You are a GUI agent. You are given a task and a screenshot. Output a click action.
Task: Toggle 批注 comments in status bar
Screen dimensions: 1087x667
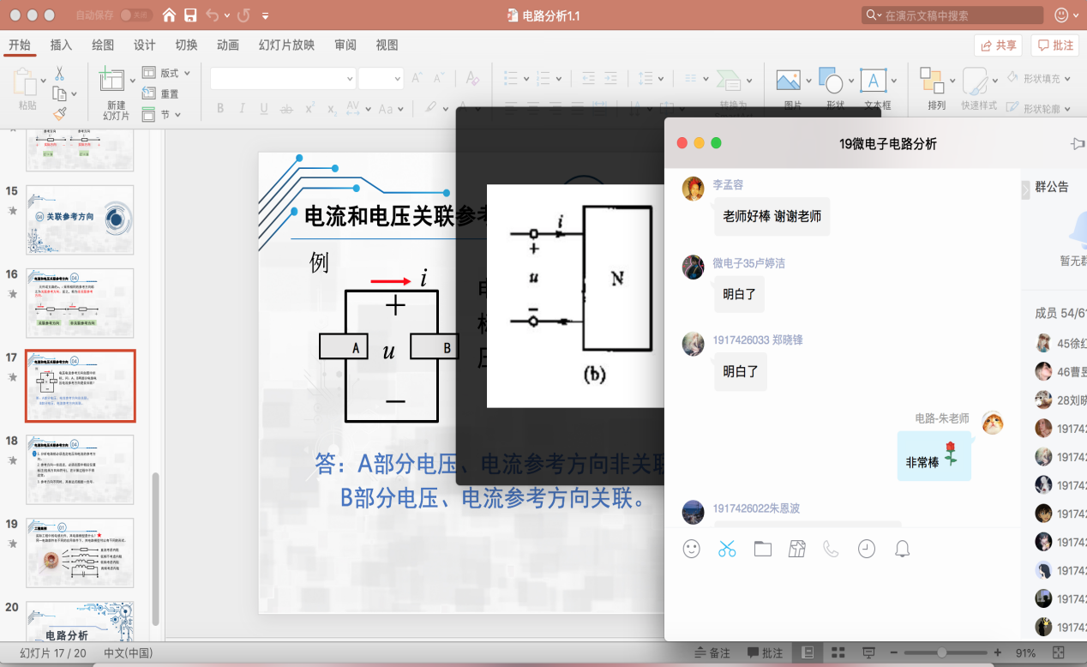[765, 652]
